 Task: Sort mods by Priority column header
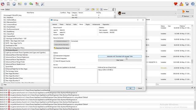tap(99, 13)
